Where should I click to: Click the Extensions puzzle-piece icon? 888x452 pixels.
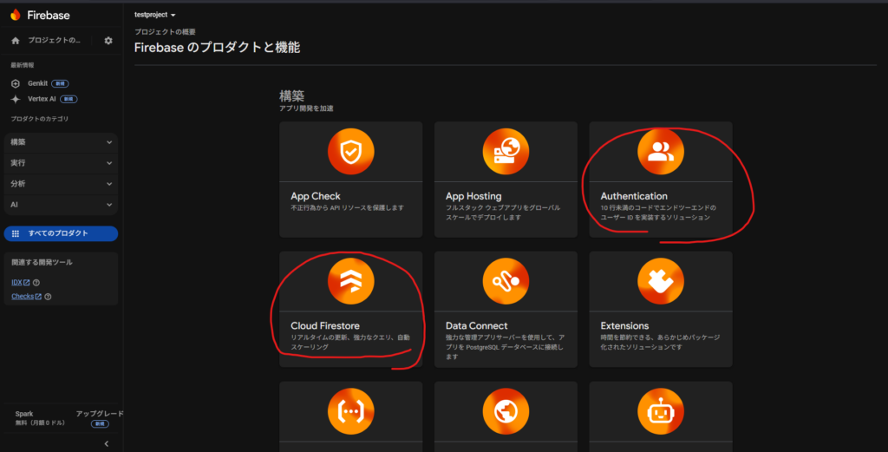660,281
